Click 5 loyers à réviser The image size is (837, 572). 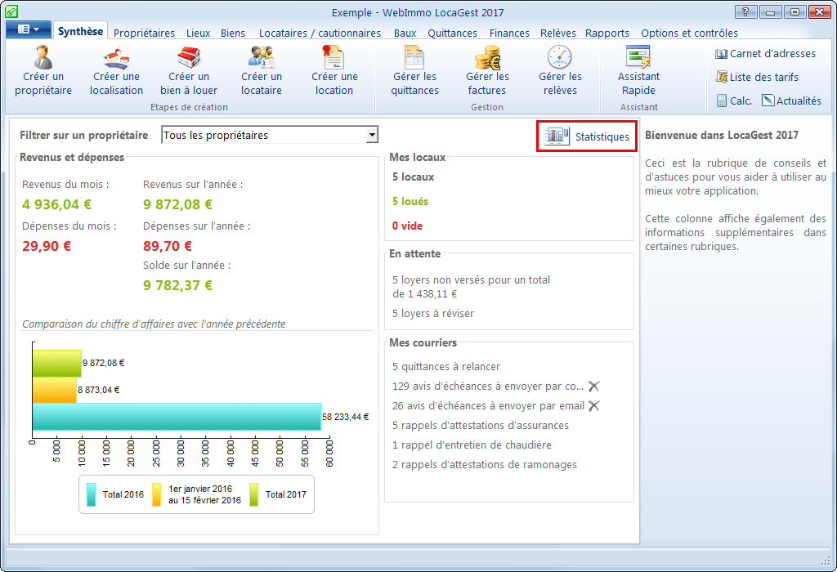pyautogui.click(x=433, y=313)
